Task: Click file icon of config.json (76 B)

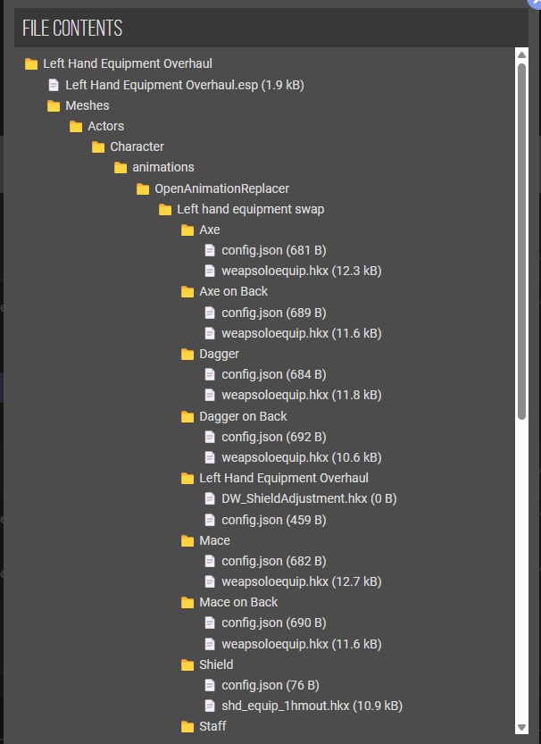Action: click(210, 685)
